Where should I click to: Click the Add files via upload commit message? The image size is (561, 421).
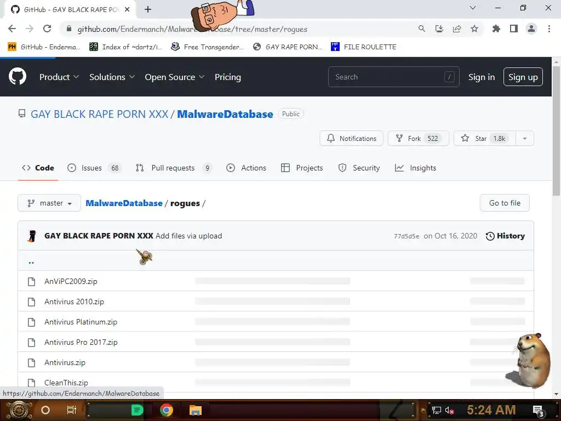189,236
